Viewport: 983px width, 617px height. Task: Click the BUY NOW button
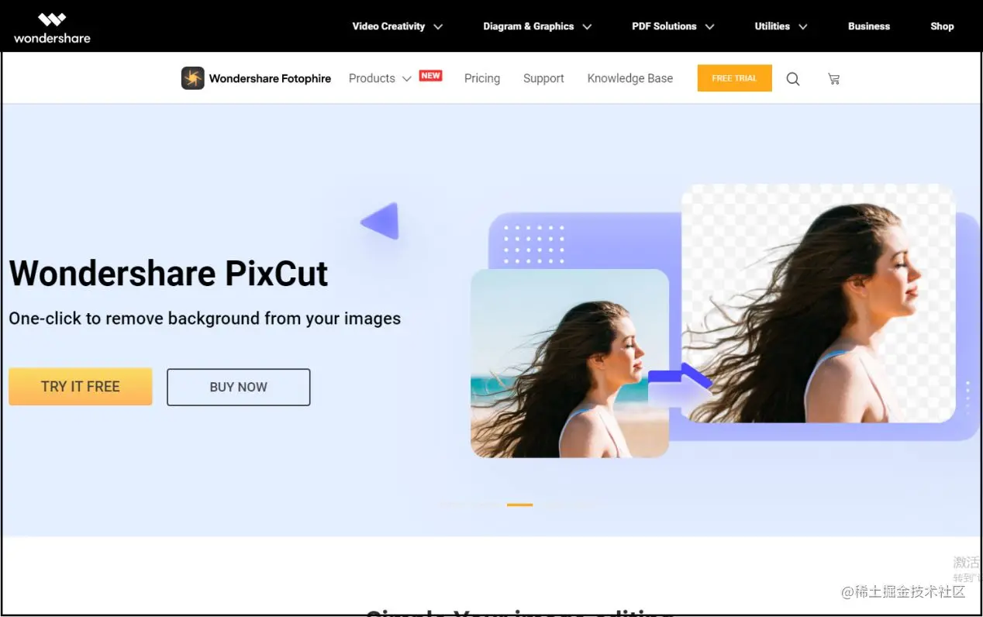(x=238, y=387)
